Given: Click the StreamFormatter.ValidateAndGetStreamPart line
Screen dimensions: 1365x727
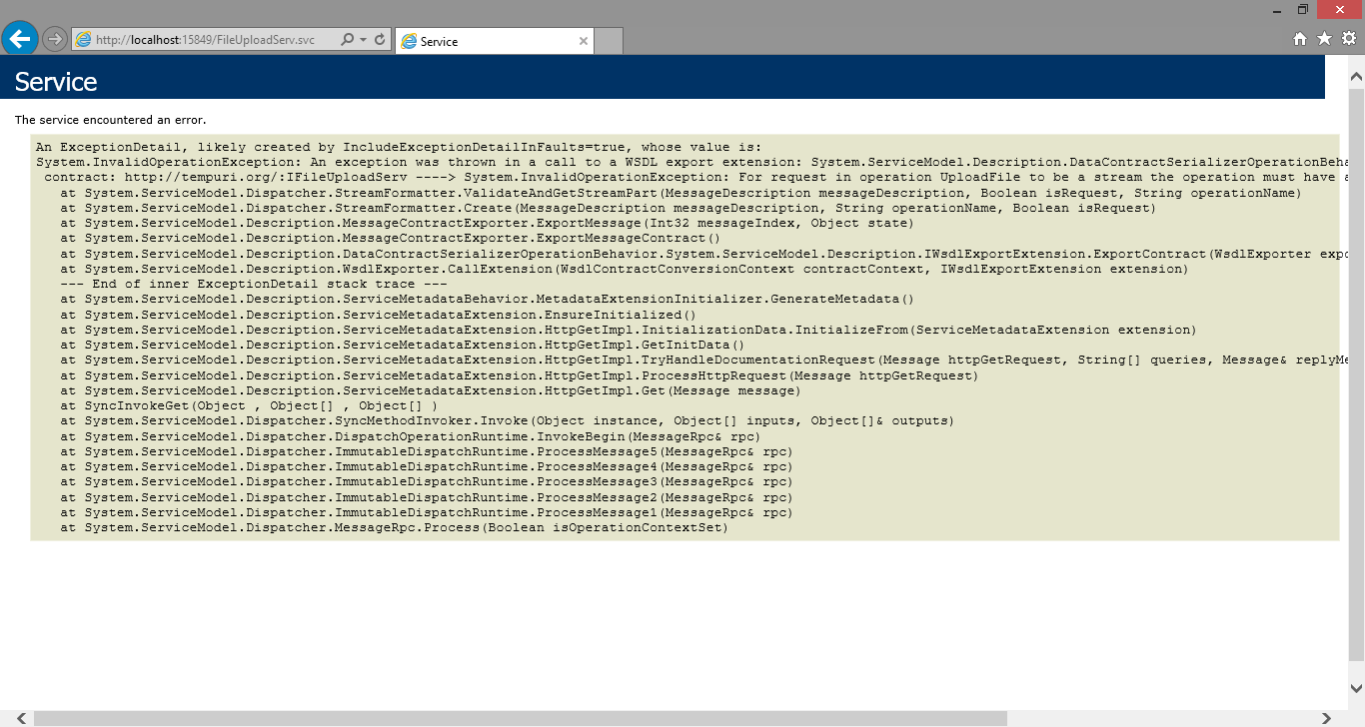Looking at the screenshot, I should tap(681, 193).
